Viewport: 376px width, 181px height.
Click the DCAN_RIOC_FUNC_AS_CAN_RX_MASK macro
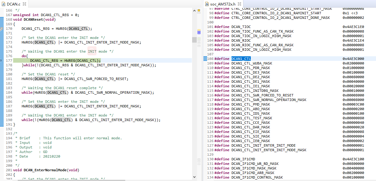[x=262, y=45]
